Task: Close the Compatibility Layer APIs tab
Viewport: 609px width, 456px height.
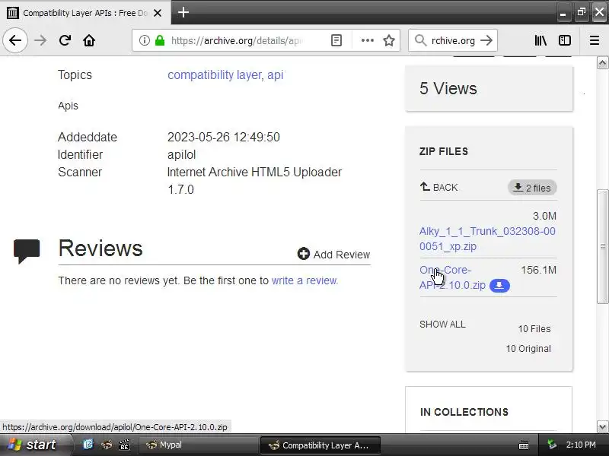Action: coord(158,13)
